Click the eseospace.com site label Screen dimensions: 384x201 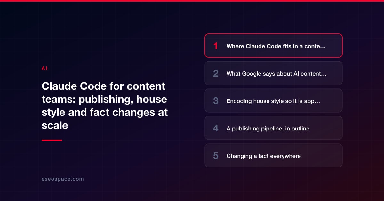click(x=63, y=179)
